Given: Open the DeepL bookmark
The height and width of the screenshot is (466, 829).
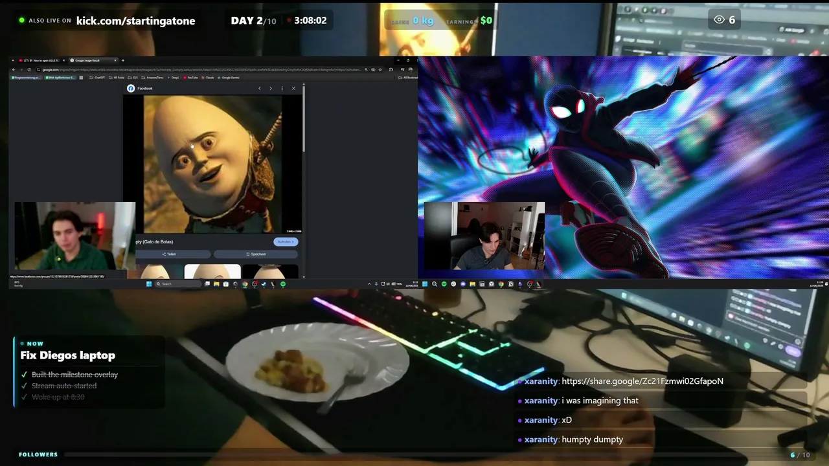Looking at the screenshot, I should click(x=174, y=78).
